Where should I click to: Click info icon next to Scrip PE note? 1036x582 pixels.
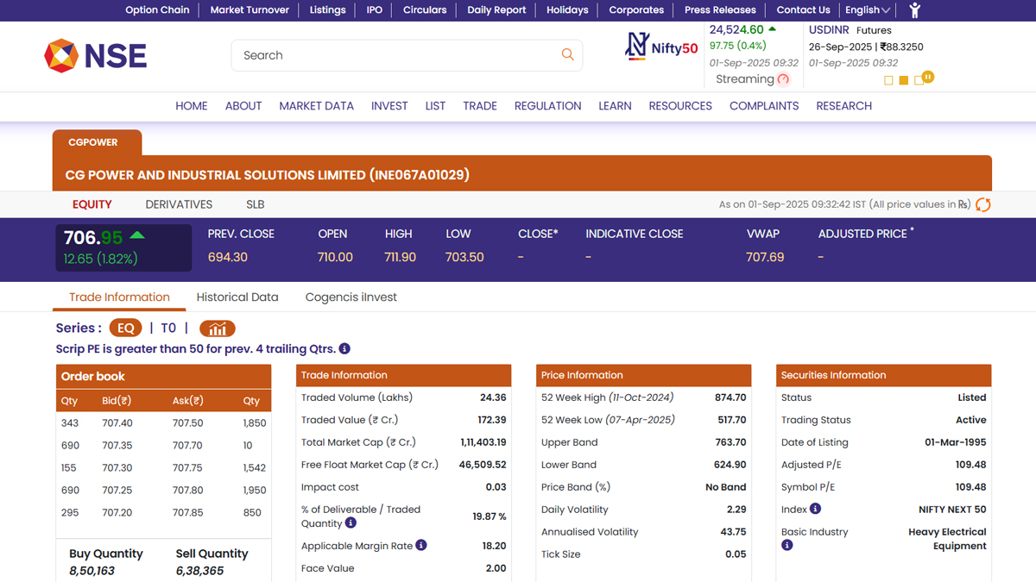[344, 349]
